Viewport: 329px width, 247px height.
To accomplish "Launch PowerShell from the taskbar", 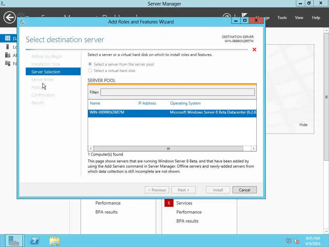I will pos(35,241).
